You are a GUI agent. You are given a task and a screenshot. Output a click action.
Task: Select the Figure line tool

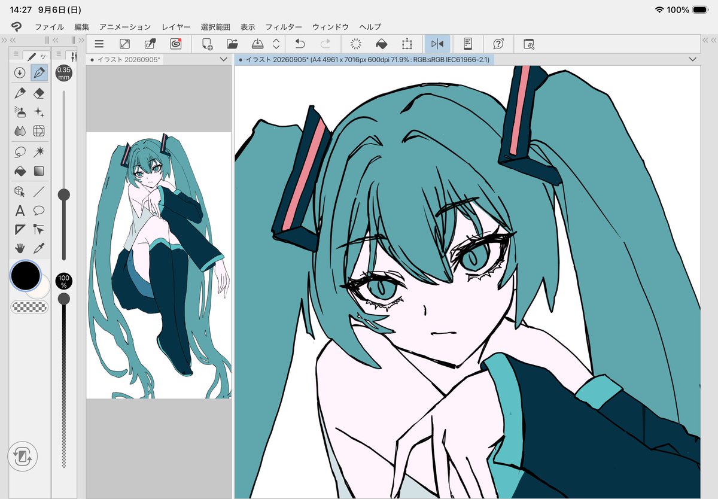point(39,191)
